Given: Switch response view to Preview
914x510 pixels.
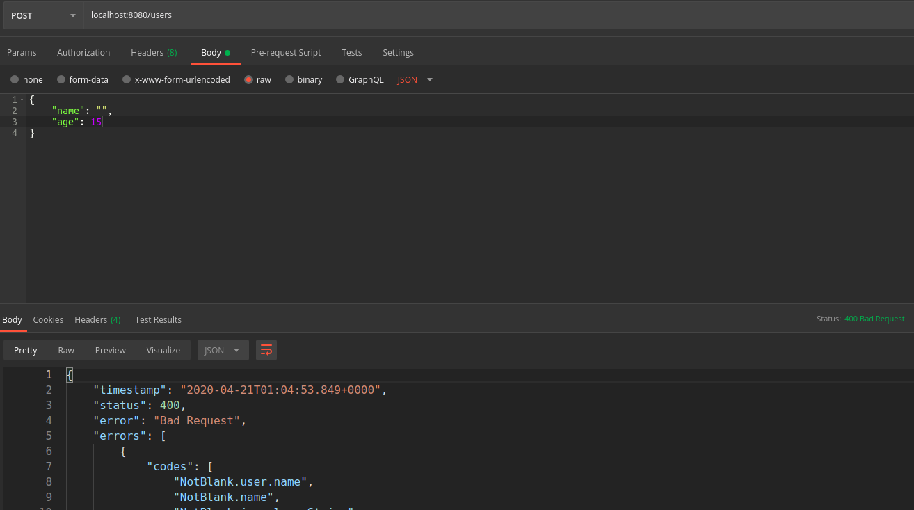Looking at the screenshot, I should [x=110, y=350].
